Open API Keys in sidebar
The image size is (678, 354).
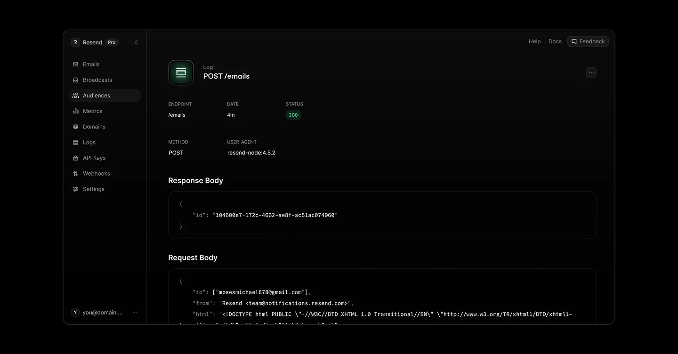click(x=105, y=158)
